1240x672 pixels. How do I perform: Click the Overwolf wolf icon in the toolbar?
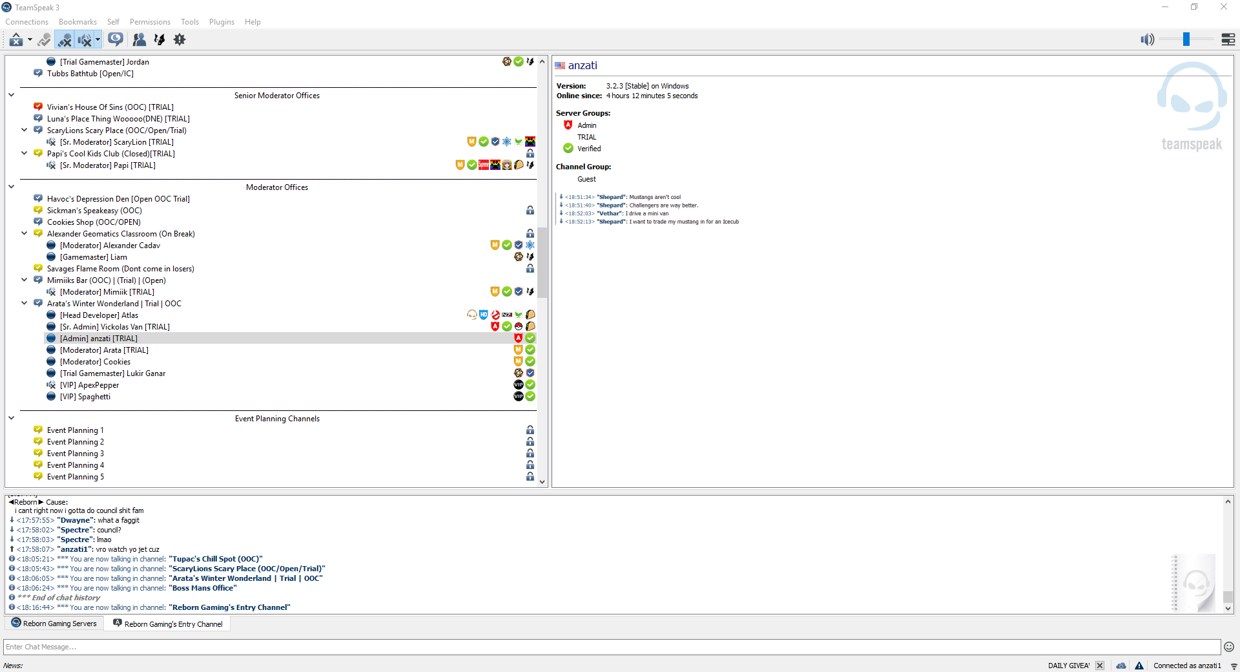pyautogui.click(x=160, y=40)
